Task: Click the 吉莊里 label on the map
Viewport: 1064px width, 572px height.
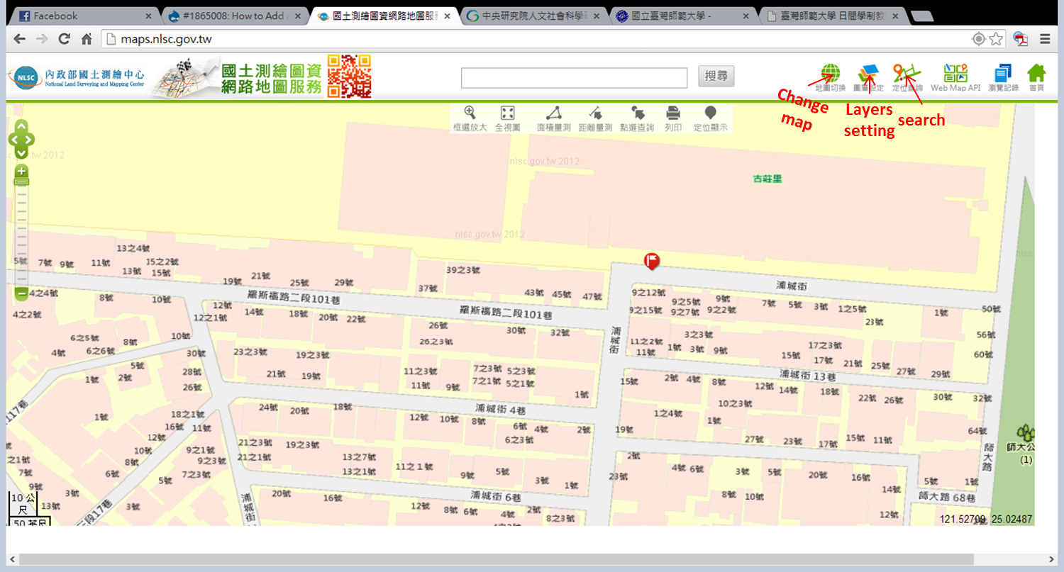Action: tap(767, 179)
